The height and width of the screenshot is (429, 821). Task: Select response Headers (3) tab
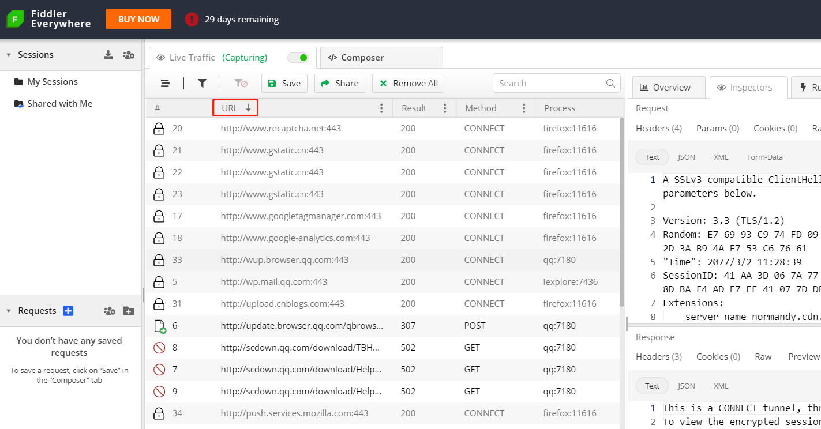pyautogui.click(x=659, y=357)
